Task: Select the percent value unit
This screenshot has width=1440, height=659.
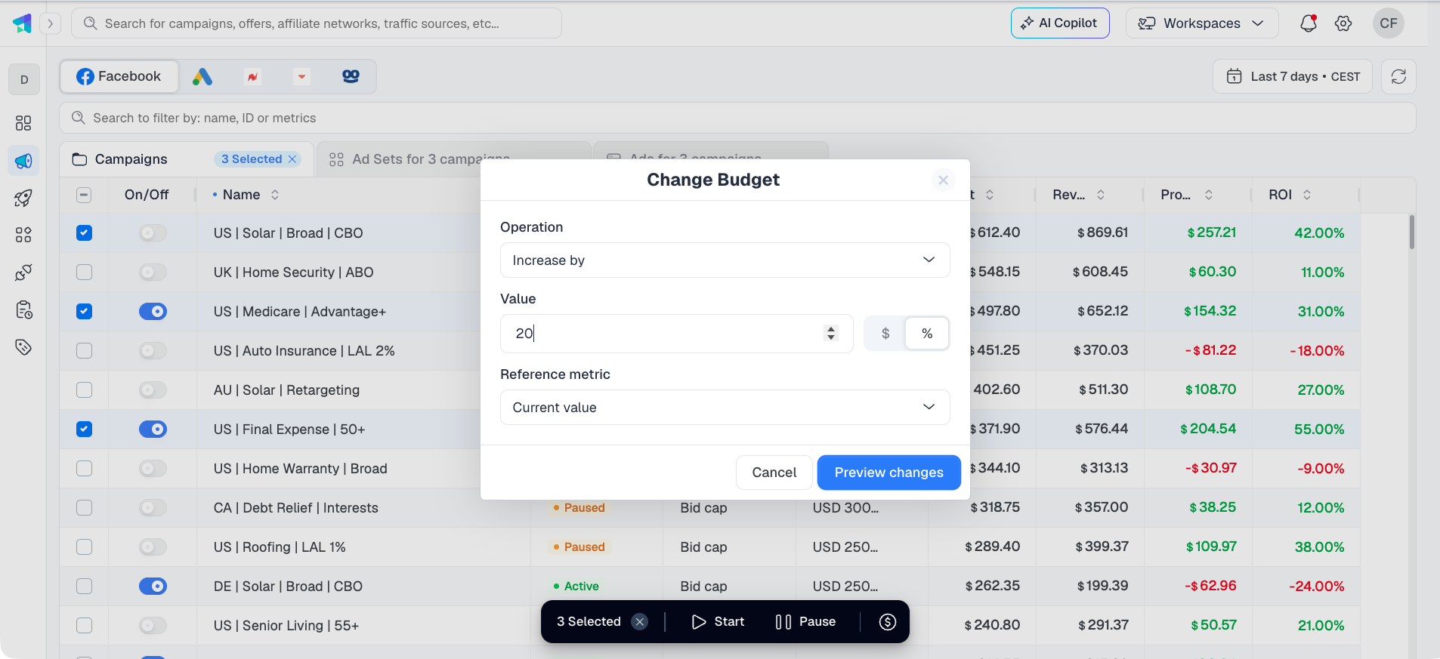Action: (927, 334)
